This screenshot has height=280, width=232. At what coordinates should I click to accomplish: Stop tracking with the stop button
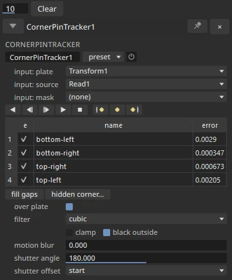(x=80, y=110)
